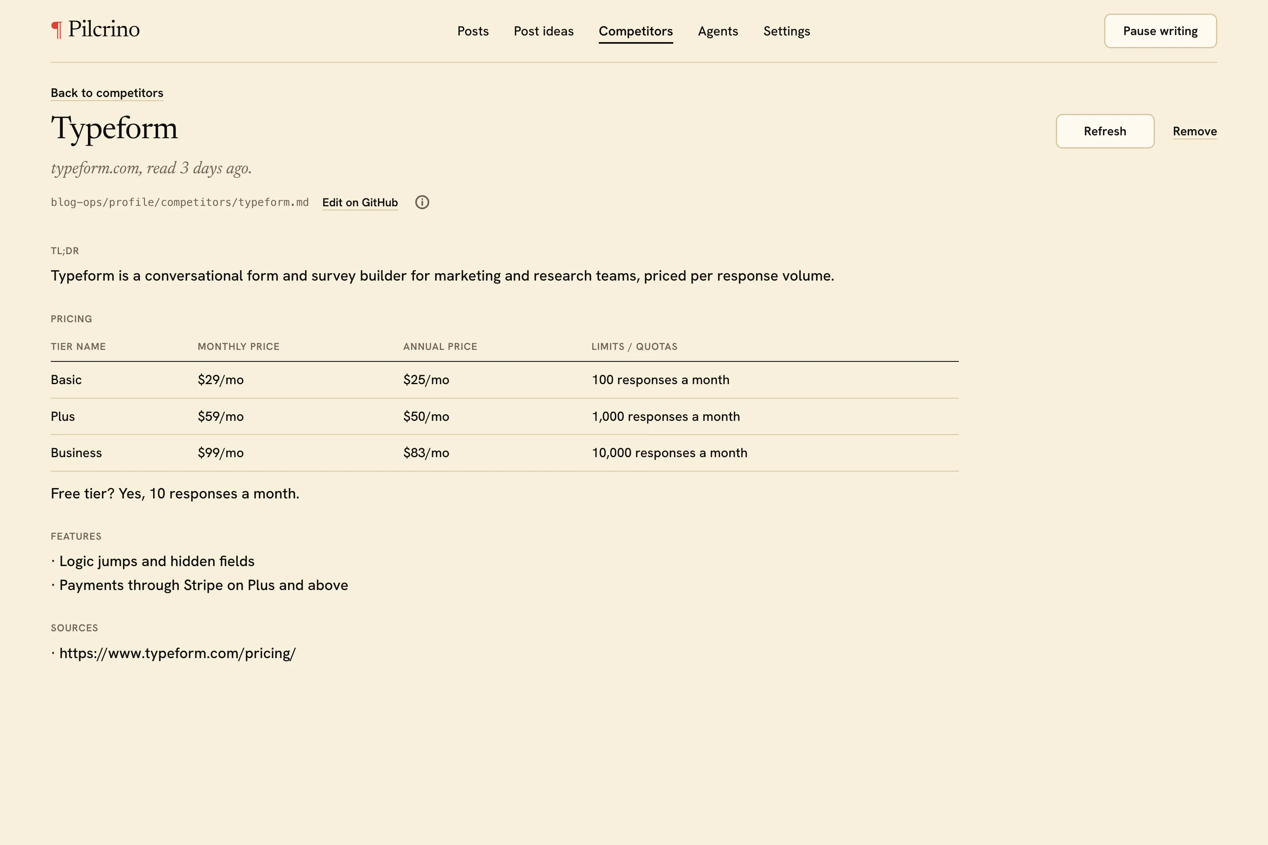
Task: Click the FEATURES section label
Action: 76,537
